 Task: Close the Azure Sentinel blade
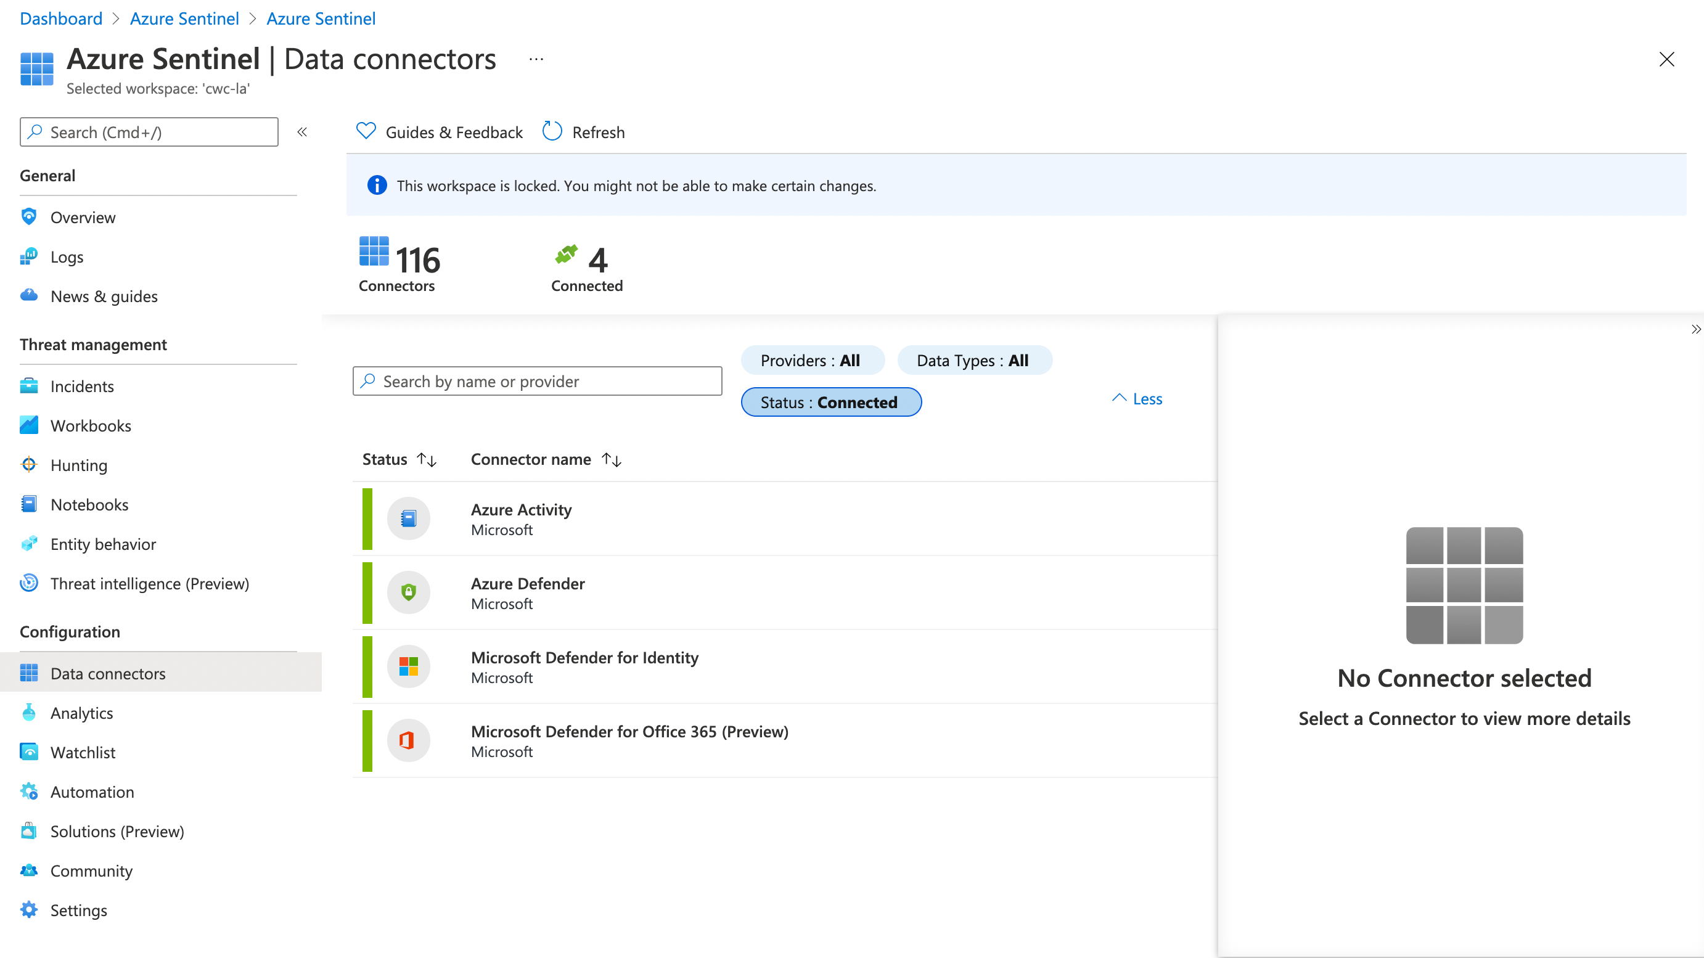[x=1666, y=60]
